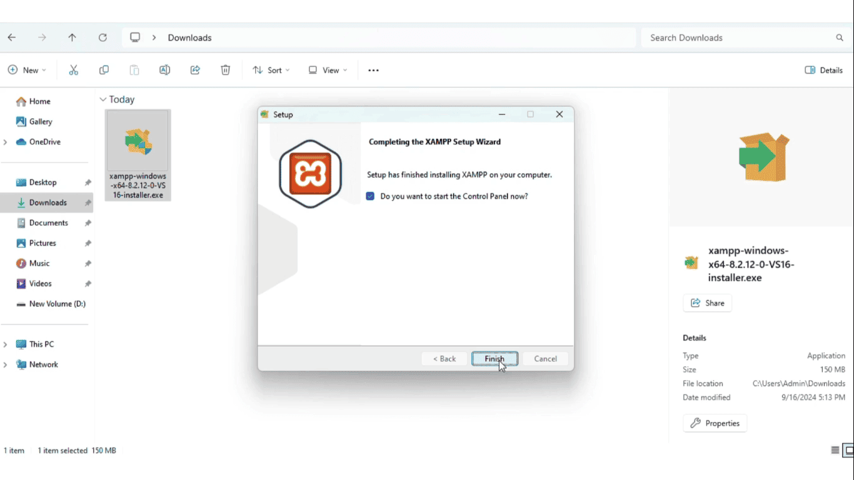Click the Downloads breadcrumb in the address bar
Screen dimensions: 854x480
189,37
